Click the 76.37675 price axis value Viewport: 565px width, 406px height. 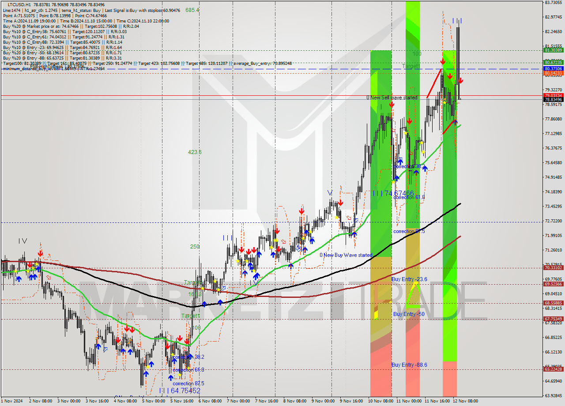[553, 148]
